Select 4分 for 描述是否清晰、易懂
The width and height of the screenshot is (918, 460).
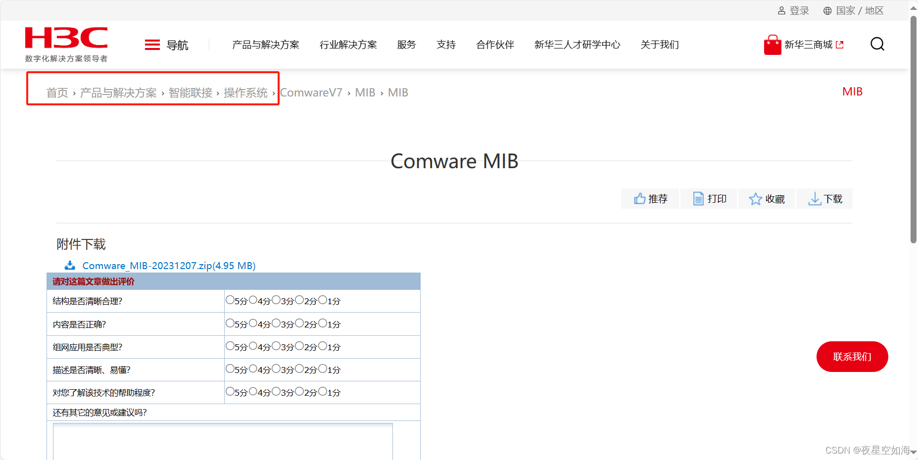[253, 368]
